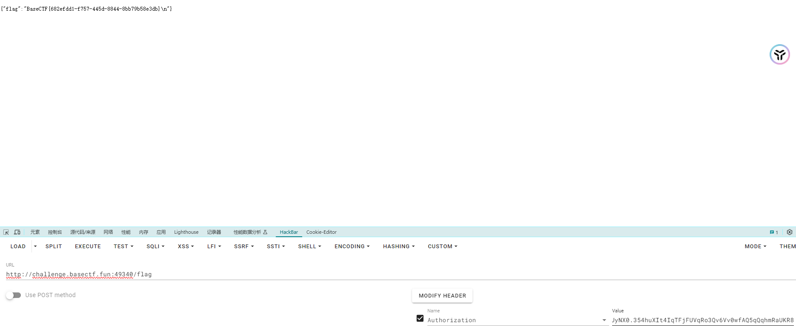Click the floating circular assistant icon
796x326 pixels.
click(779, 54)
